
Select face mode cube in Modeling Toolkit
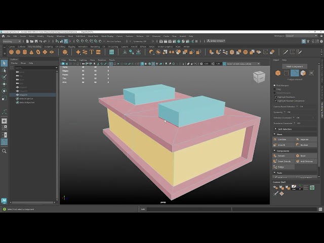tap(303, 73)
